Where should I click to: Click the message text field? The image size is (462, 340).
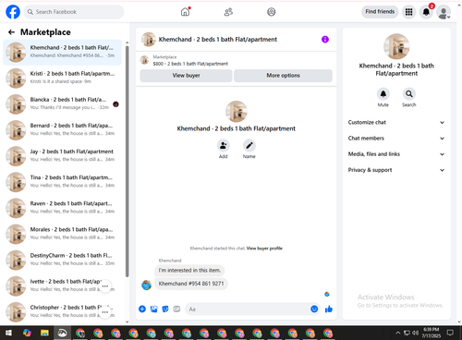(x=248, y=309)
